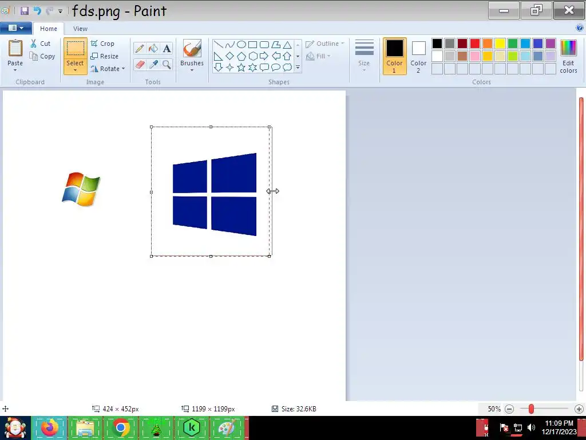Screen dimensions: 586x440
Task: Choose the Up arrow shape
Action: pyautogui.click(x=287, y=56)
